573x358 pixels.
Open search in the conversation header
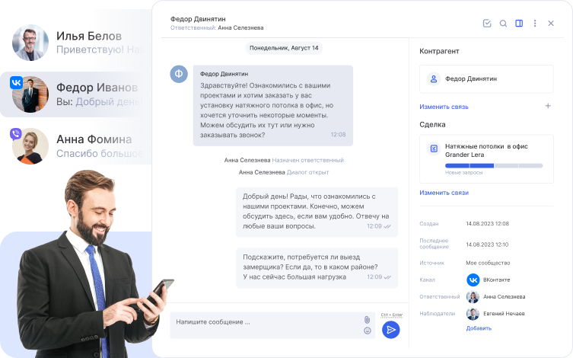coord(503,24)
